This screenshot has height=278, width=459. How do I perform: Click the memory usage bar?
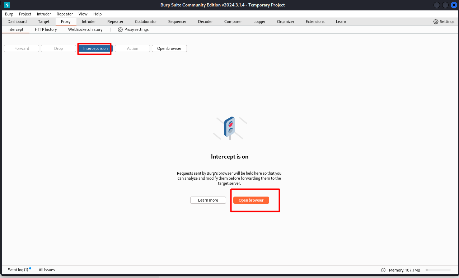tap(438, 270)
